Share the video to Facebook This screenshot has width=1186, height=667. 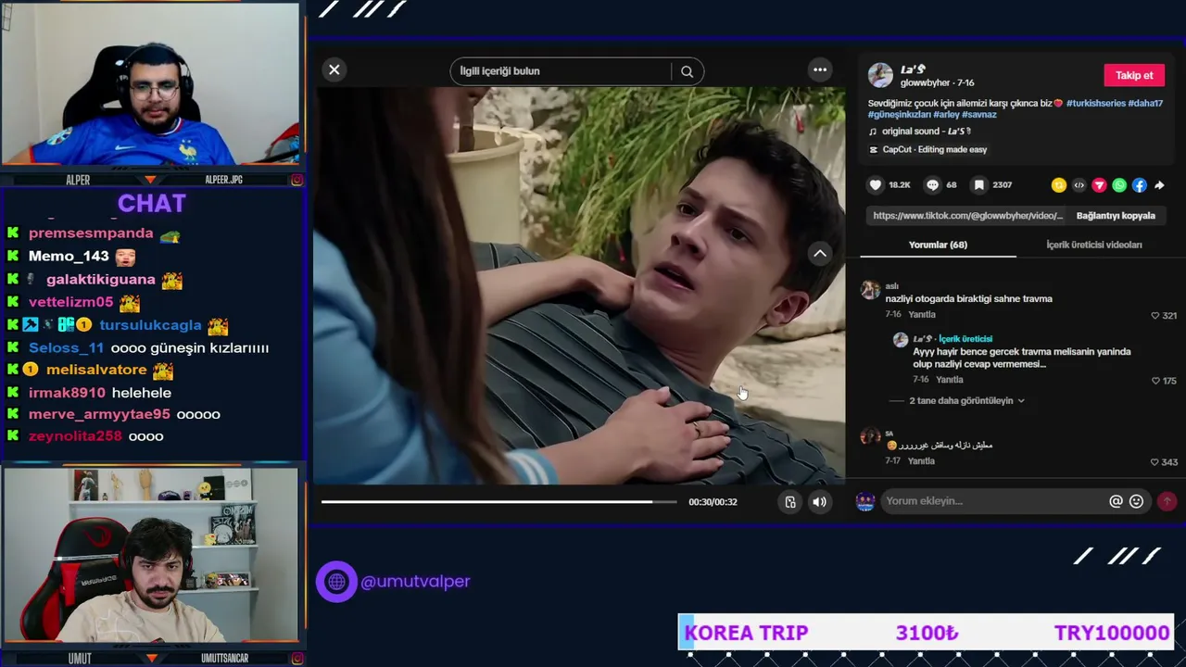click(x=1140, y=185)
